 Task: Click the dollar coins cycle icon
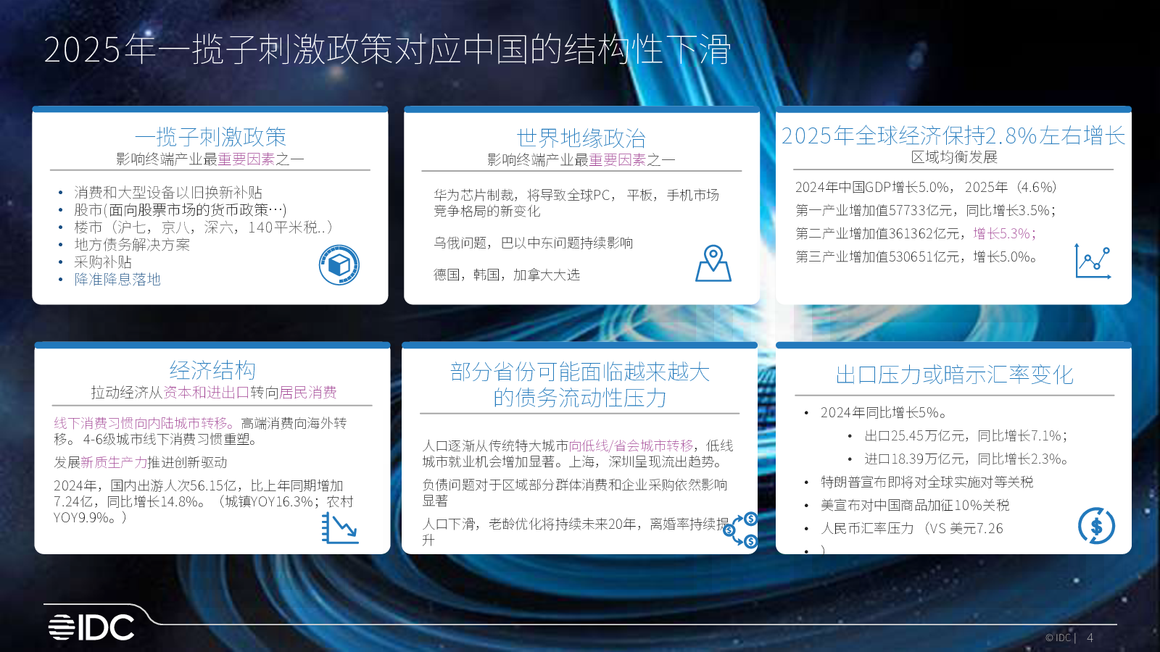(x=741, y=530)
